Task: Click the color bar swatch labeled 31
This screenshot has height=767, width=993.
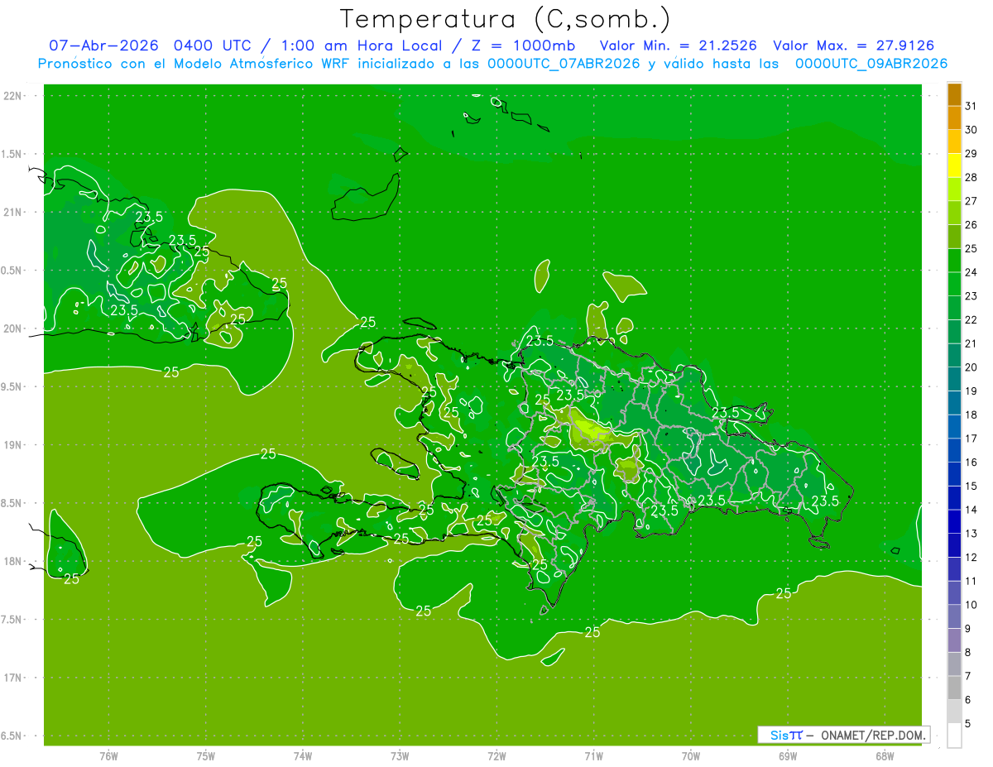Action: 954,94
